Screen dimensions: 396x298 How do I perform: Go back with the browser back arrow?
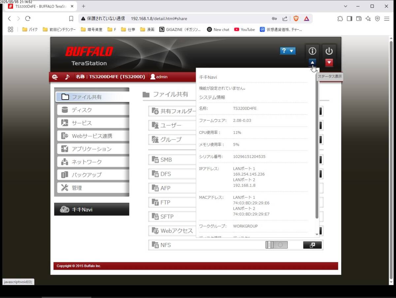pyautogui.click(x=9, y=18)
